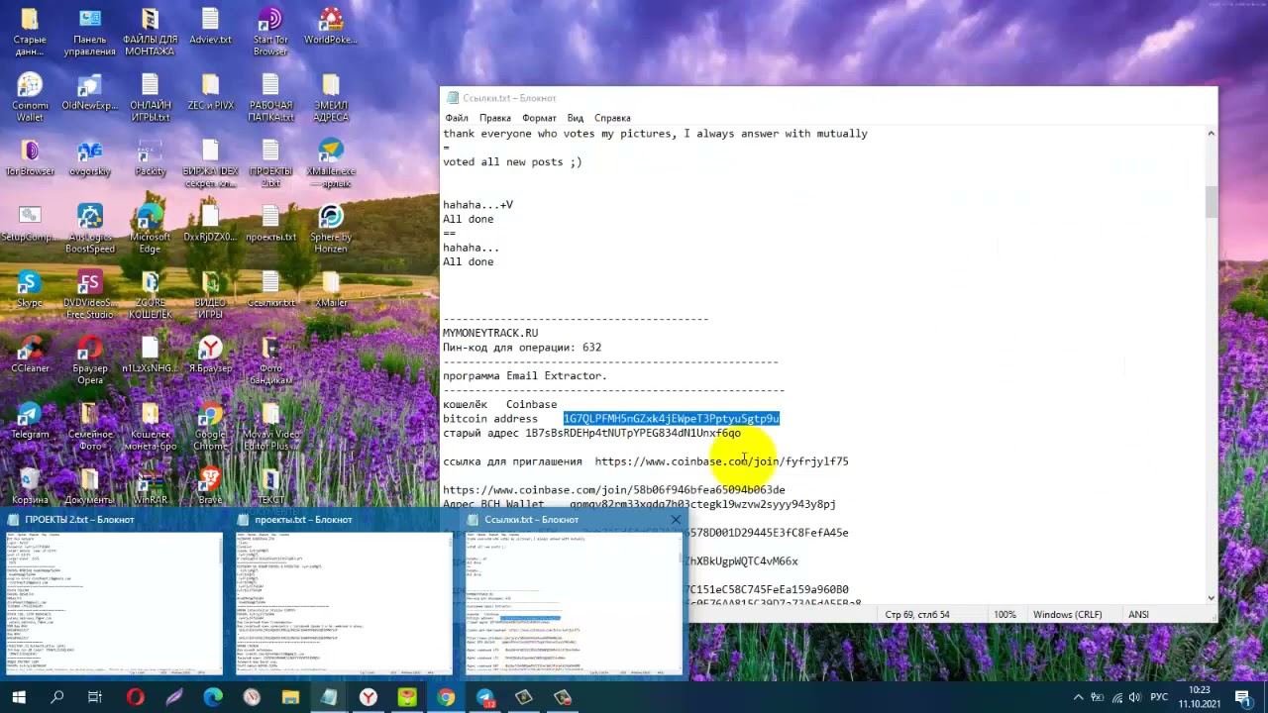Open Telegram from the taskbar

tap(484, 697)
